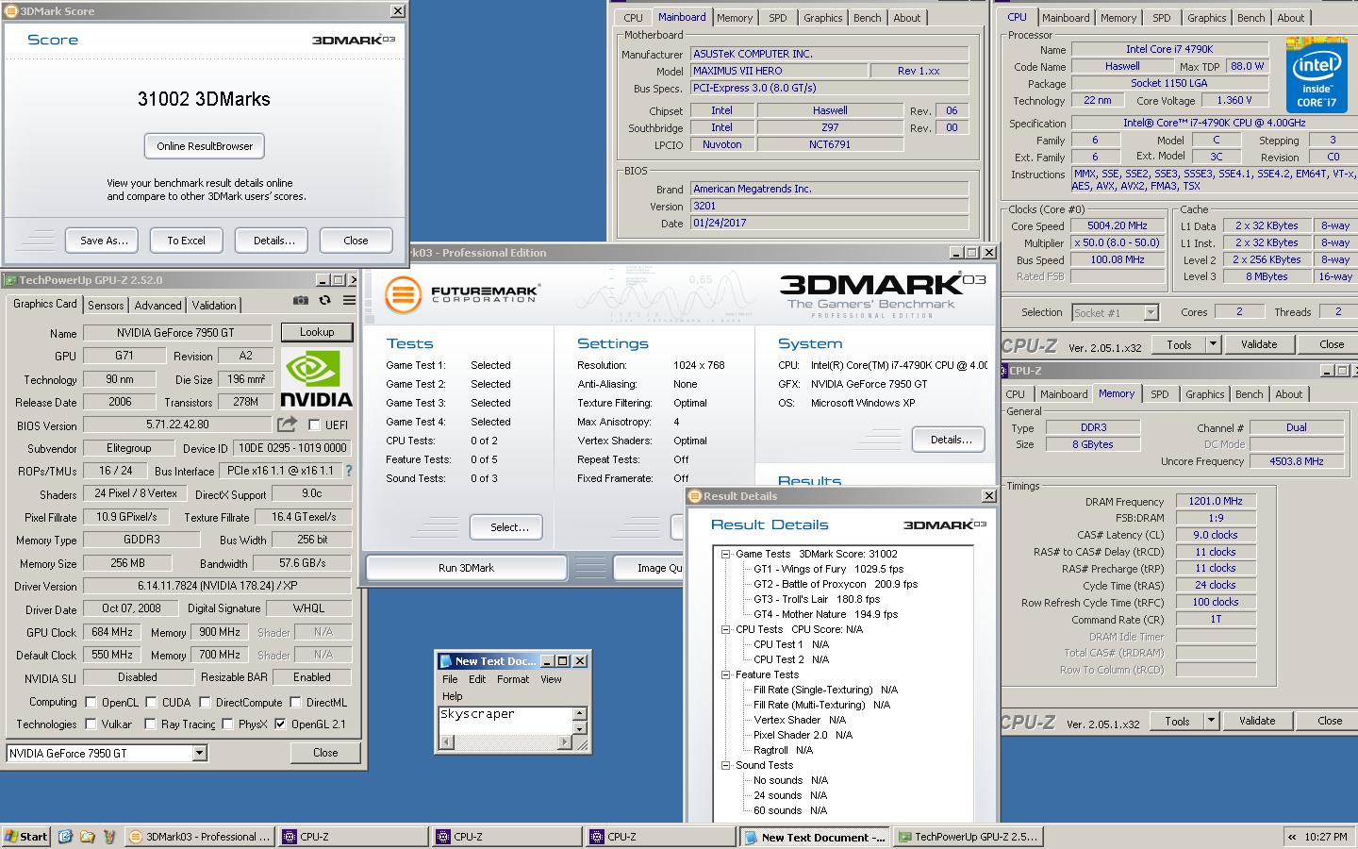Activate 3DMark03 Professional taskbar button
The image size is (1358, 849).
[x=200, y=836]
